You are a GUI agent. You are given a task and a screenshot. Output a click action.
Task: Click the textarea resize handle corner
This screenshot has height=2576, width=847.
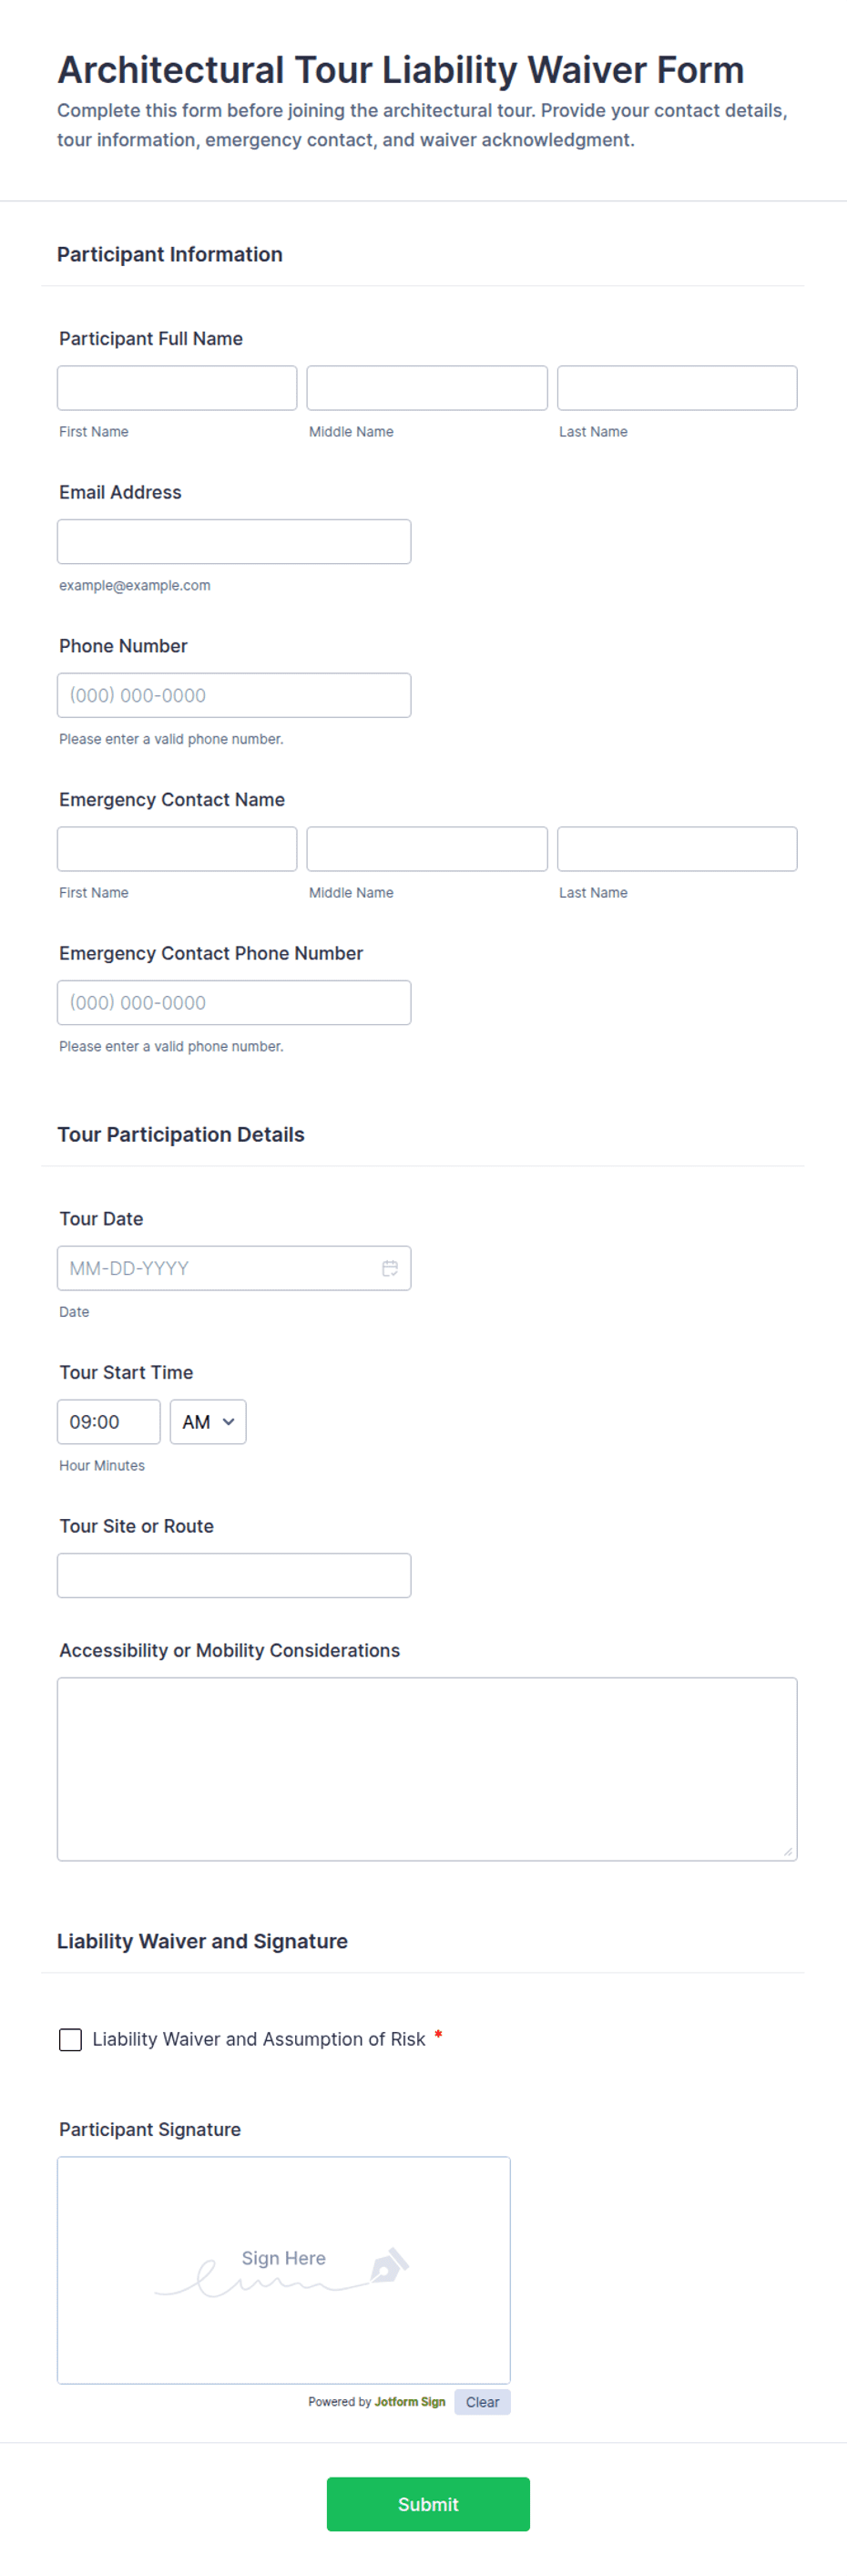[x=788, y=1852]
